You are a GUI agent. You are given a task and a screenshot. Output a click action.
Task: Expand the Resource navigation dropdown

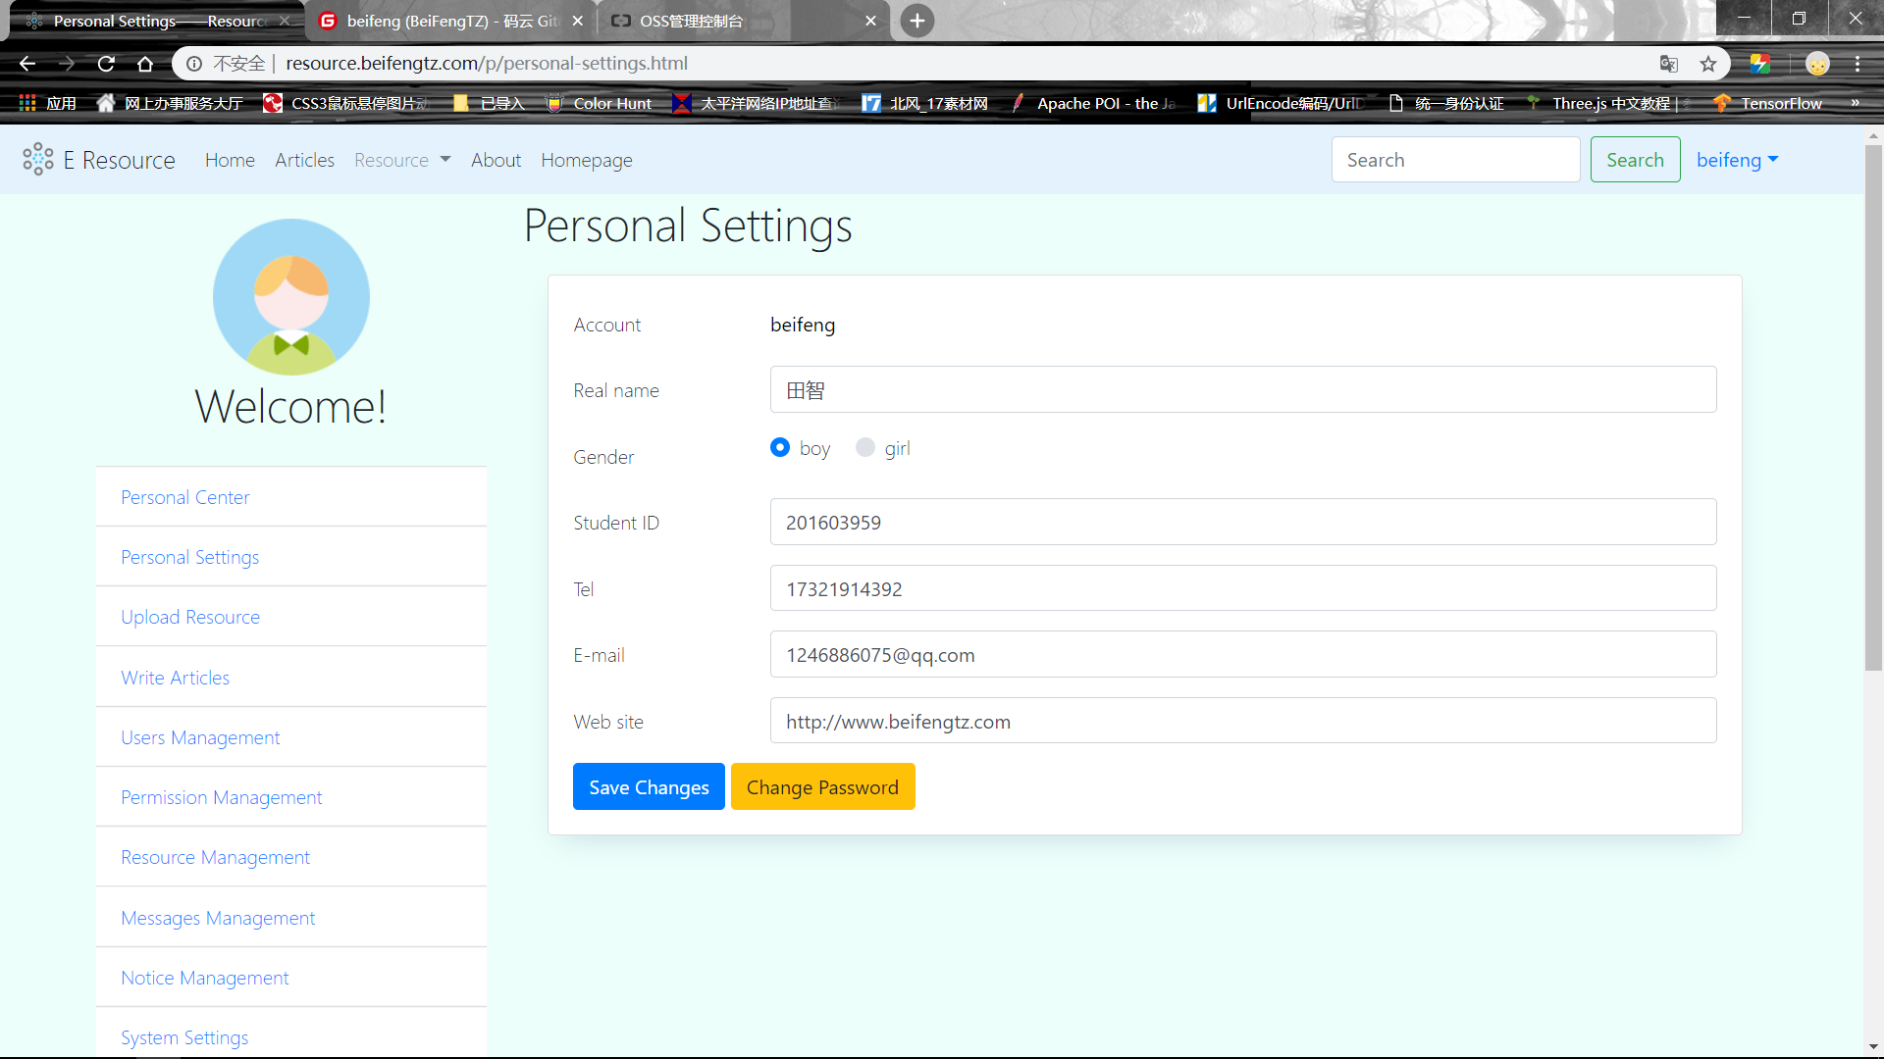tap(402, 160)
